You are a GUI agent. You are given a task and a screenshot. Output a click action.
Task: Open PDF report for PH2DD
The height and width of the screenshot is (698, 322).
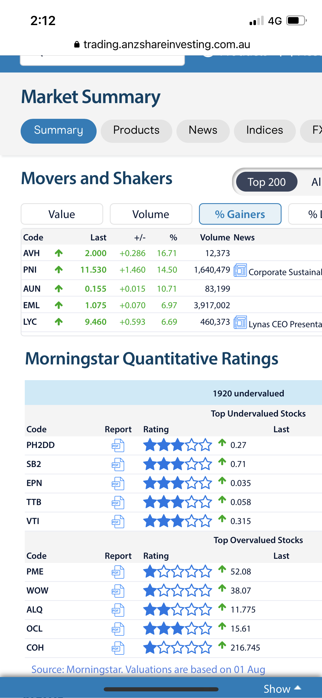pyautogui.click(x=118, y=445)
